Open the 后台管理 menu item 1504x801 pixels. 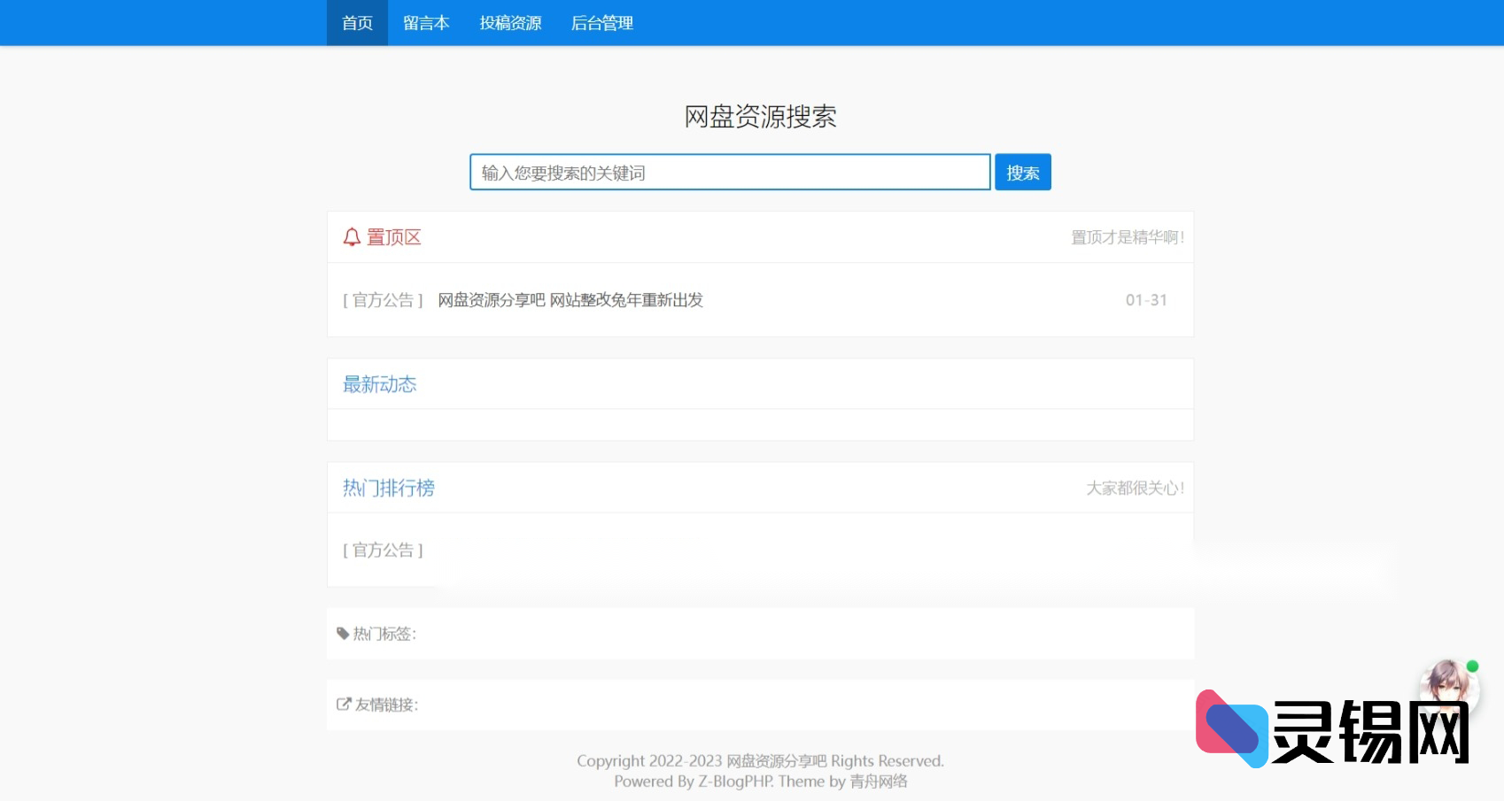(602, 23)
